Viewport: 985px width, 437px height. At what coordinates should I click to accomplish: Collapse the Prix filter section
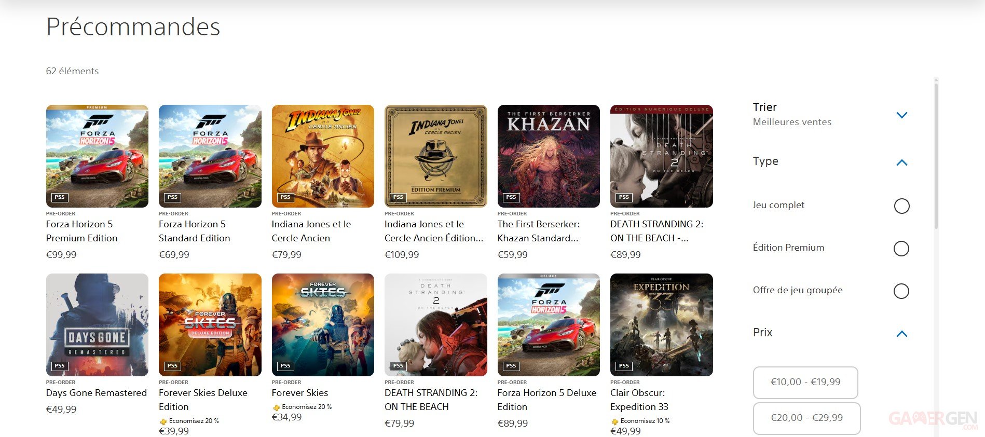pos(902,334)
